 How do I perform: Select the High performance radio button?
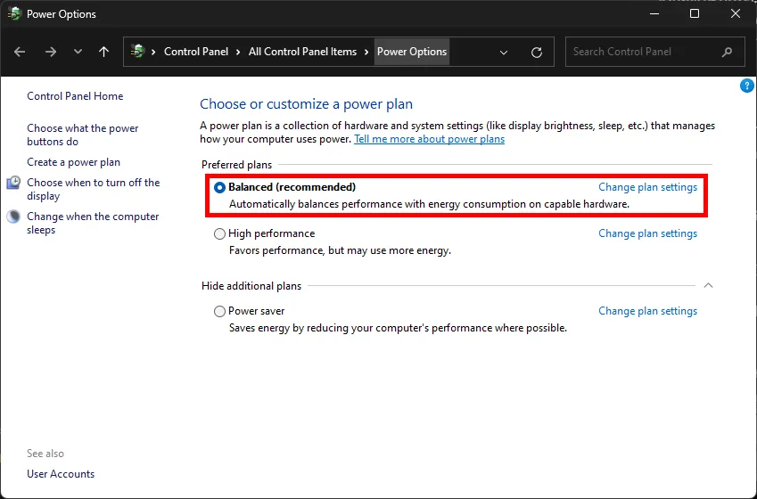(x=219, y=233)
